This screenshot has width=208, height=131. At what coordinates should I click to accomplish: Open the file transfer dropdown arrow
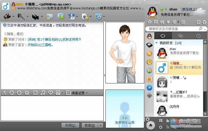42,17
